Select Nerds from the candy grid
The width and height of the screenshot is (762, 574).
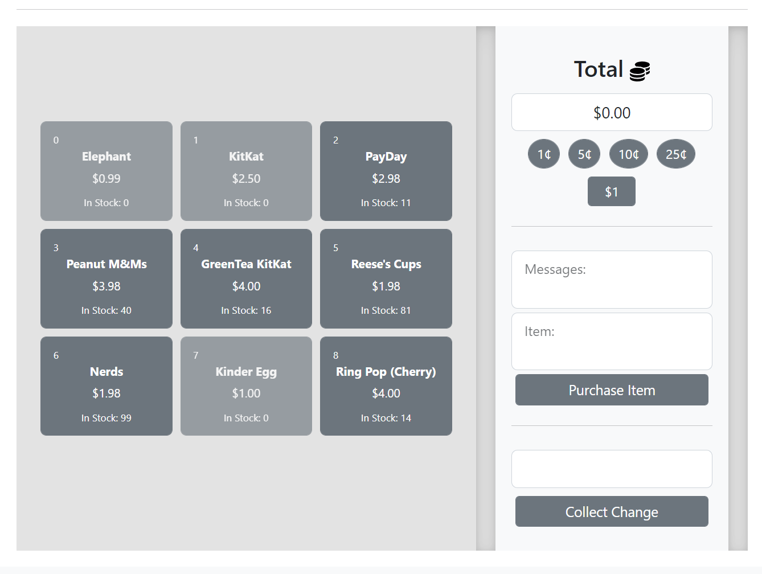(x=106, y=386)
